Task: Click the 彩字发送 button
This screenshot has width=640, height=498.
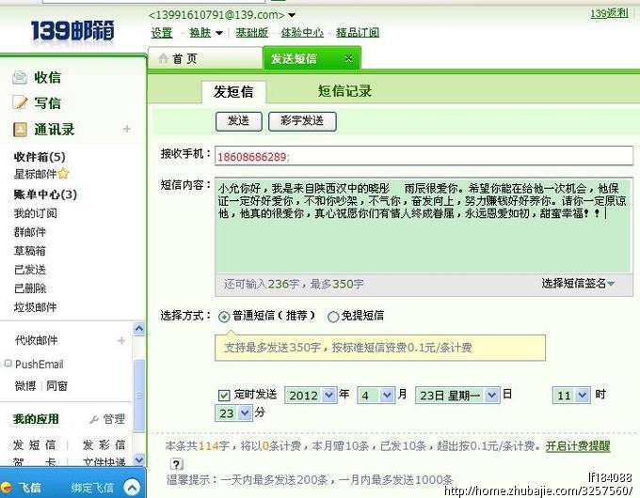Action: point(302,121)
